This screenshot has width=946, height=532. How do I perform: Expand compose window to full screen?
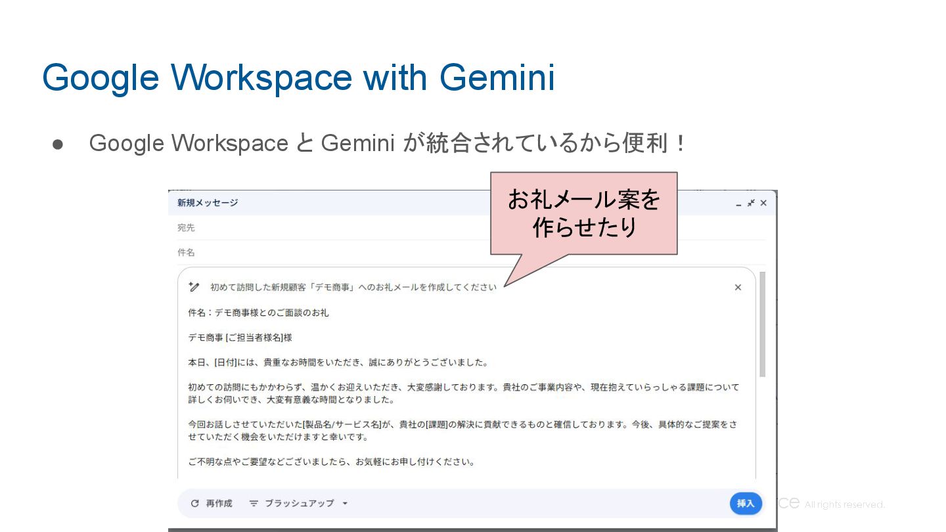point(751,204)
